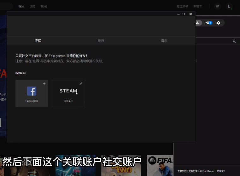Viewport: 240px width, 176px height.
Task: Click the Facebook logo icon
Action: (x=32, y=91)
